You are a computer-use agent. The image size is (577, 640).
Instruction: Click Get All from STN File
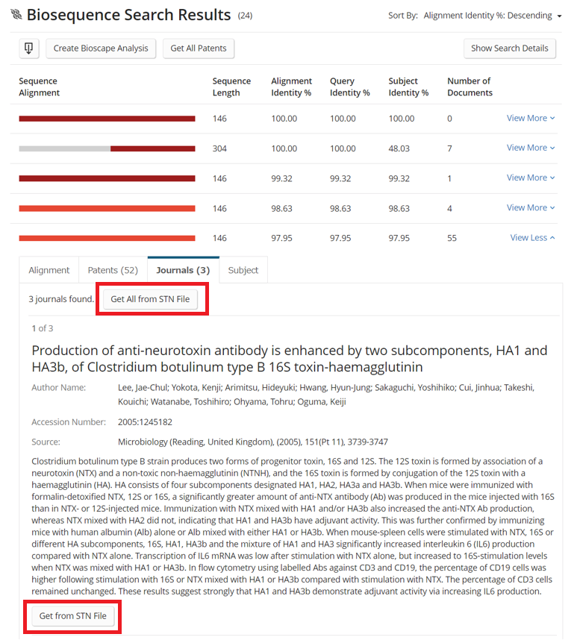tap(150, 299)
